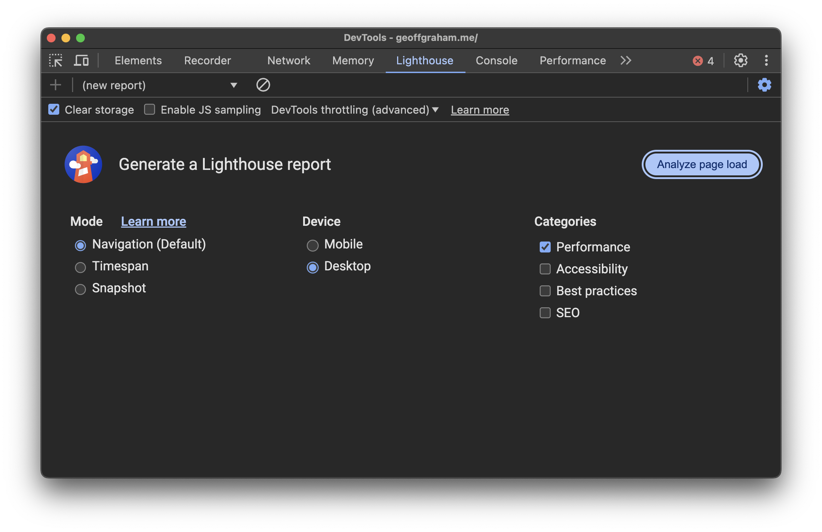Viewport: 822px width, 532px height.
Task: Open Lighthouse panel settings gear
Action: (765, 85)
